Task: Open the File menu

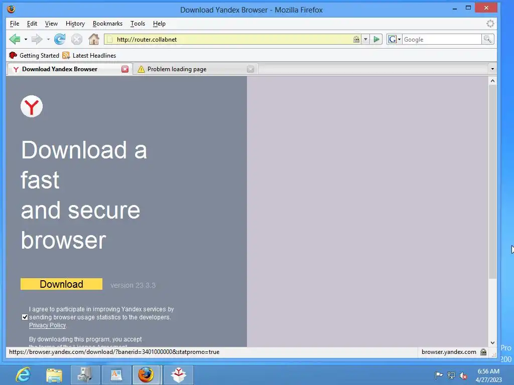Action: click(15, 24)
